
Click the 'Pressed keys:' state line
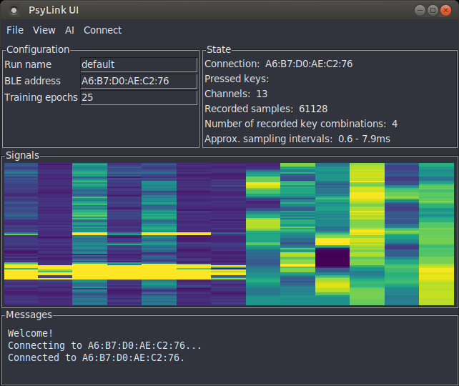(x=237, y=79)
